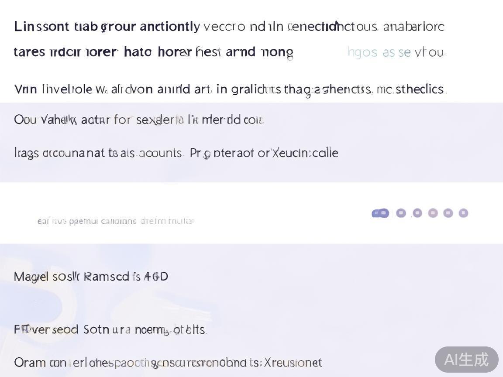Open the item starting with 'Oram con'

click(x=168, y=363)
